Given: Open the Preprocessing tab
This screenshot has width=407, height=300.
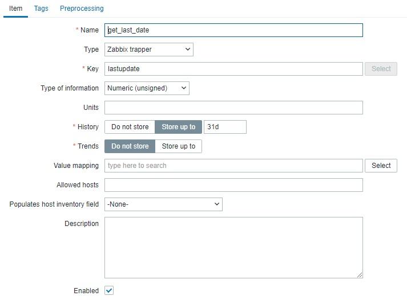Looking at the screenshot, I should click(x=82, y=9).
